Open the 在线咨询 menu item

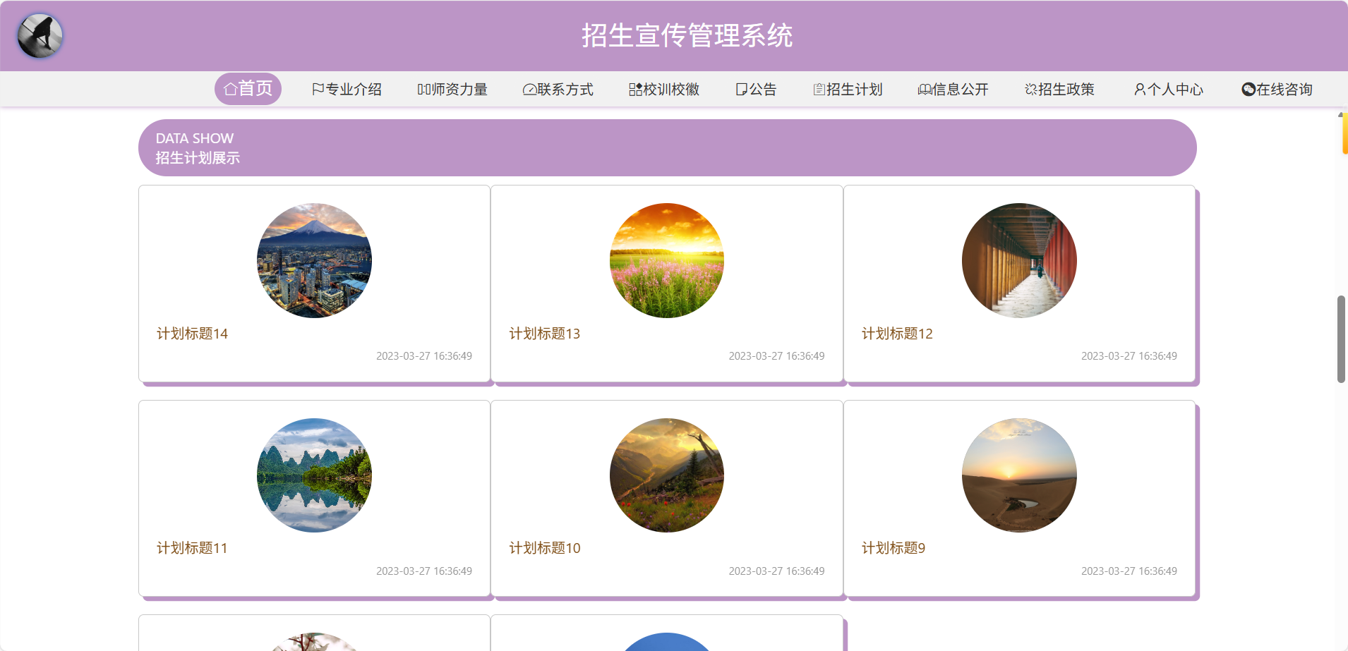[1277, 90]
